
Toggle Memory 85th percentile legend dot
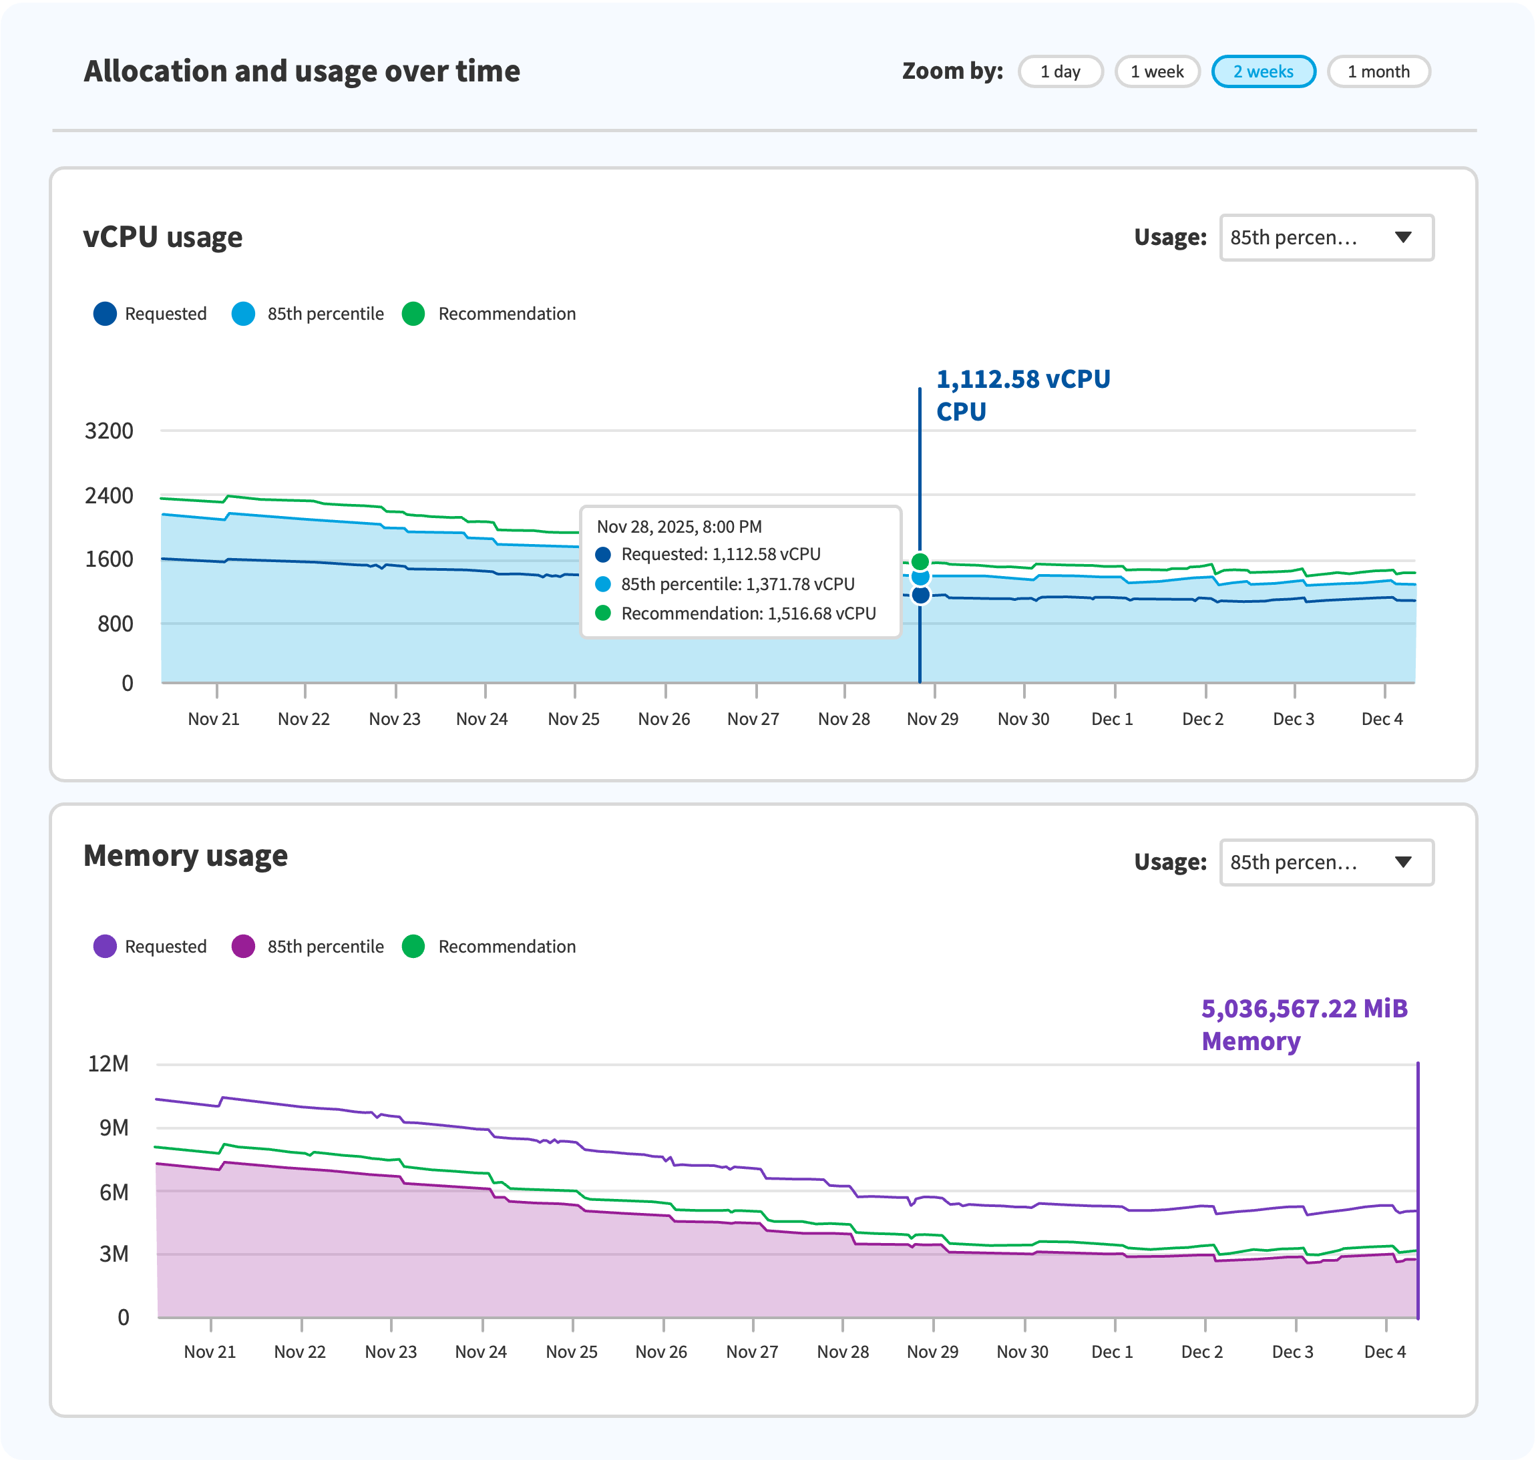tap(243, 946)
